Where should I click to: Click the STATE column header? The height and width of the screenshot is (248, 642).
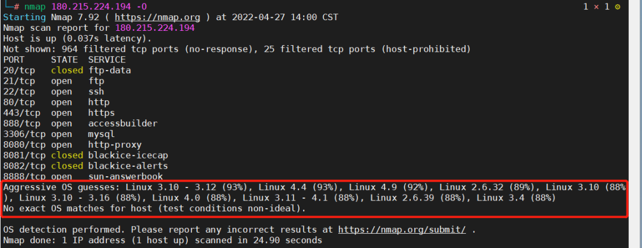pyautogui.click(x=64, y=60)
